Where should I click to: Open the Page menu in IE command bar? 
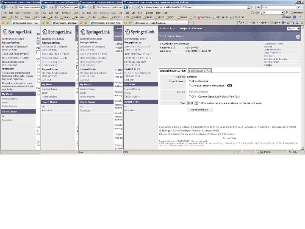click(x=263, y=22)
